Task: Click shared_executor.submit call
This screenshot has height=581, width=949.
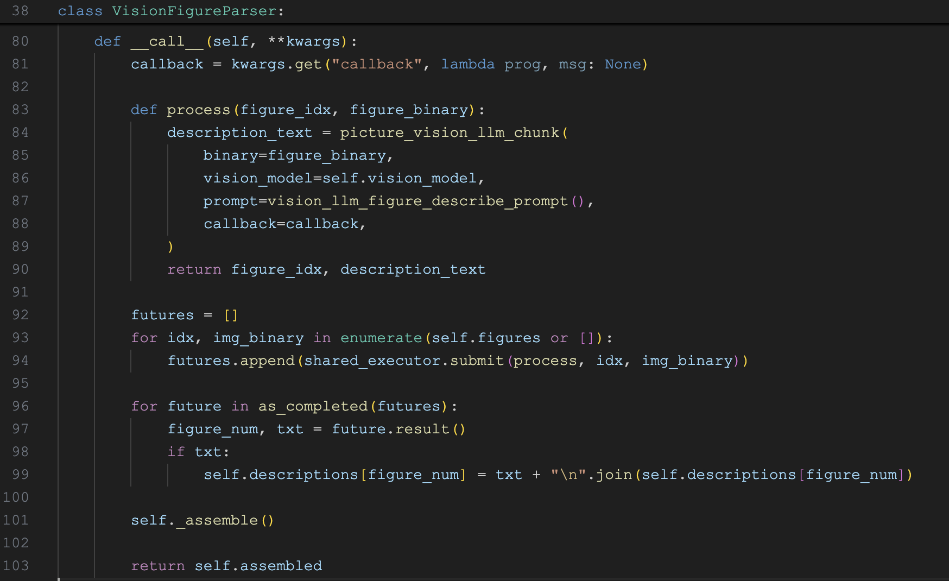Action: coord(404,361)
